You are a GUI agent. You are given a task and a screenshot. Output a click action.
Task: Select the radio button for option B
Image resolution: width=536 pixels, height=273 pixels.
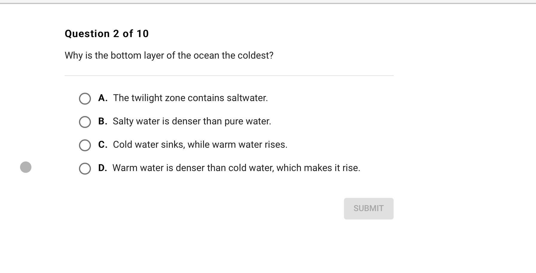tap(85, 122)
